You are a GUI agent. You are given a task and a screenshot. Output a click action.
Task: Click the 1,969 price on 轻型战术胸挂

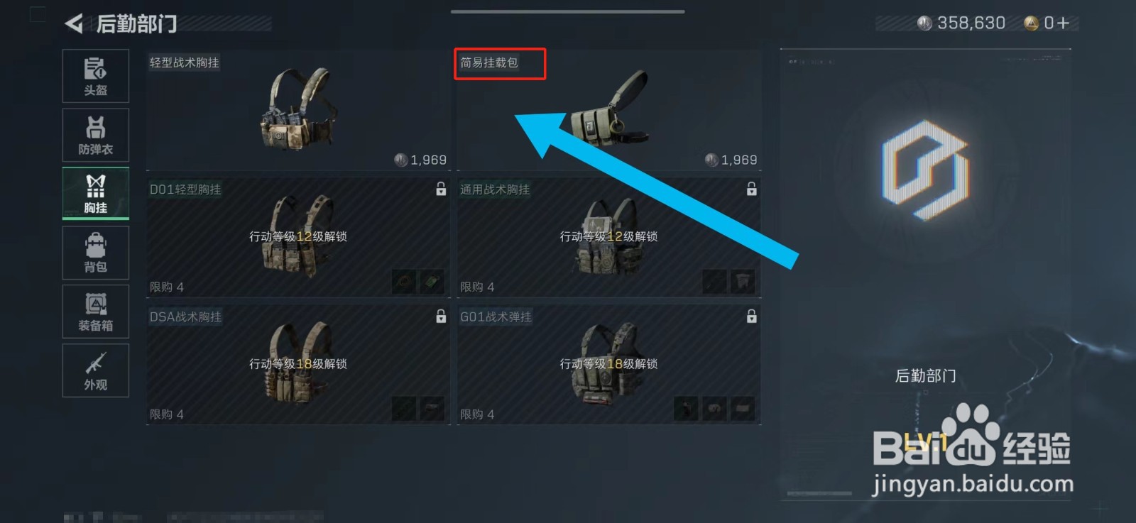(x=428, y=160)
